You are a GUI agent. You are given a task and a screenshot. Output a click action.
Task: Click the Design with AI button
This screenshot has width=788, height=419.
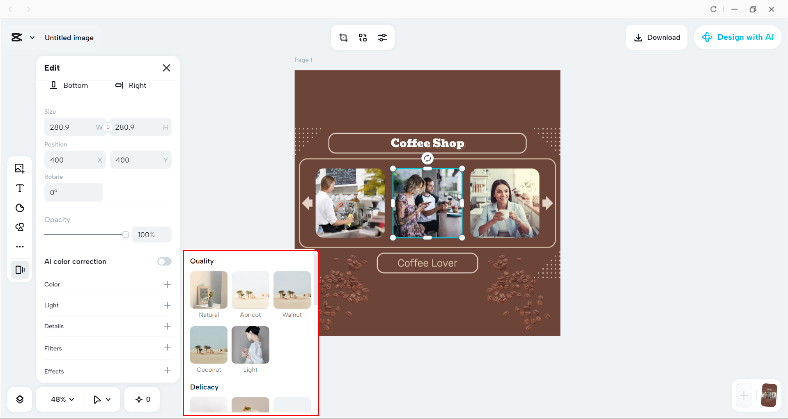(738, 37)
